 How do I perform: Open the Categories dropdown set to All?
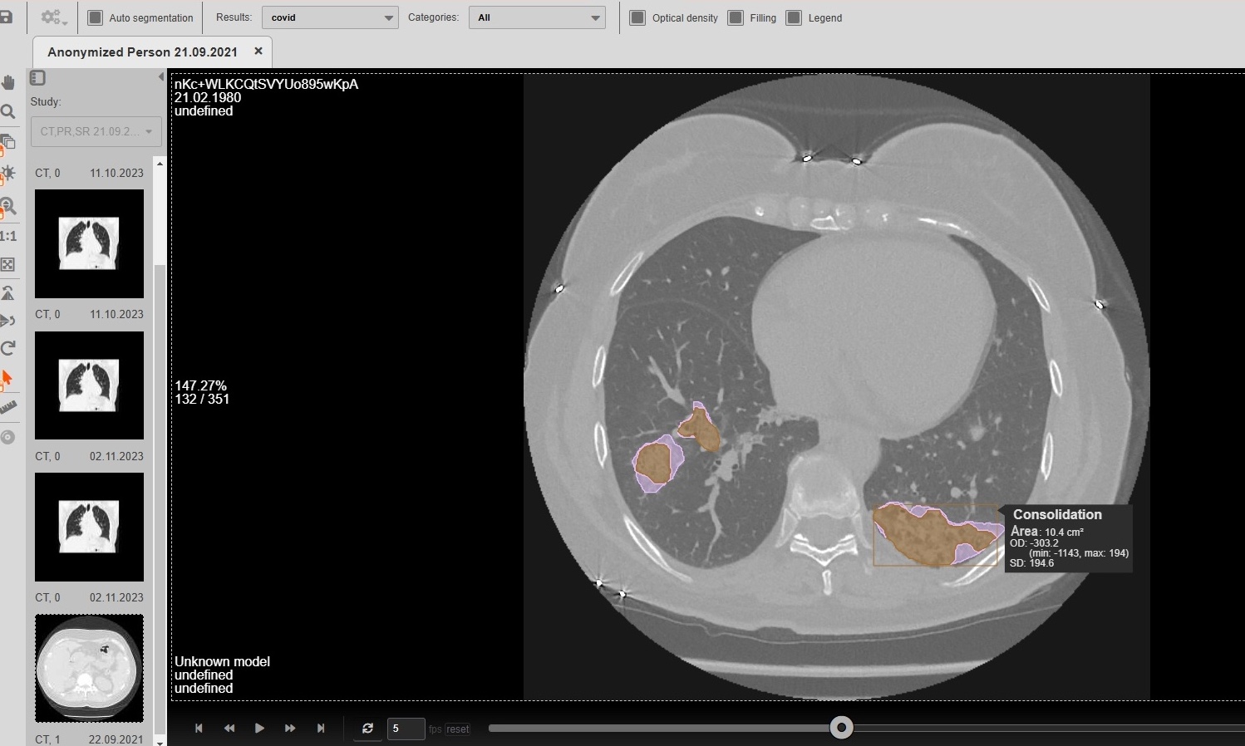tap(537, 17)
